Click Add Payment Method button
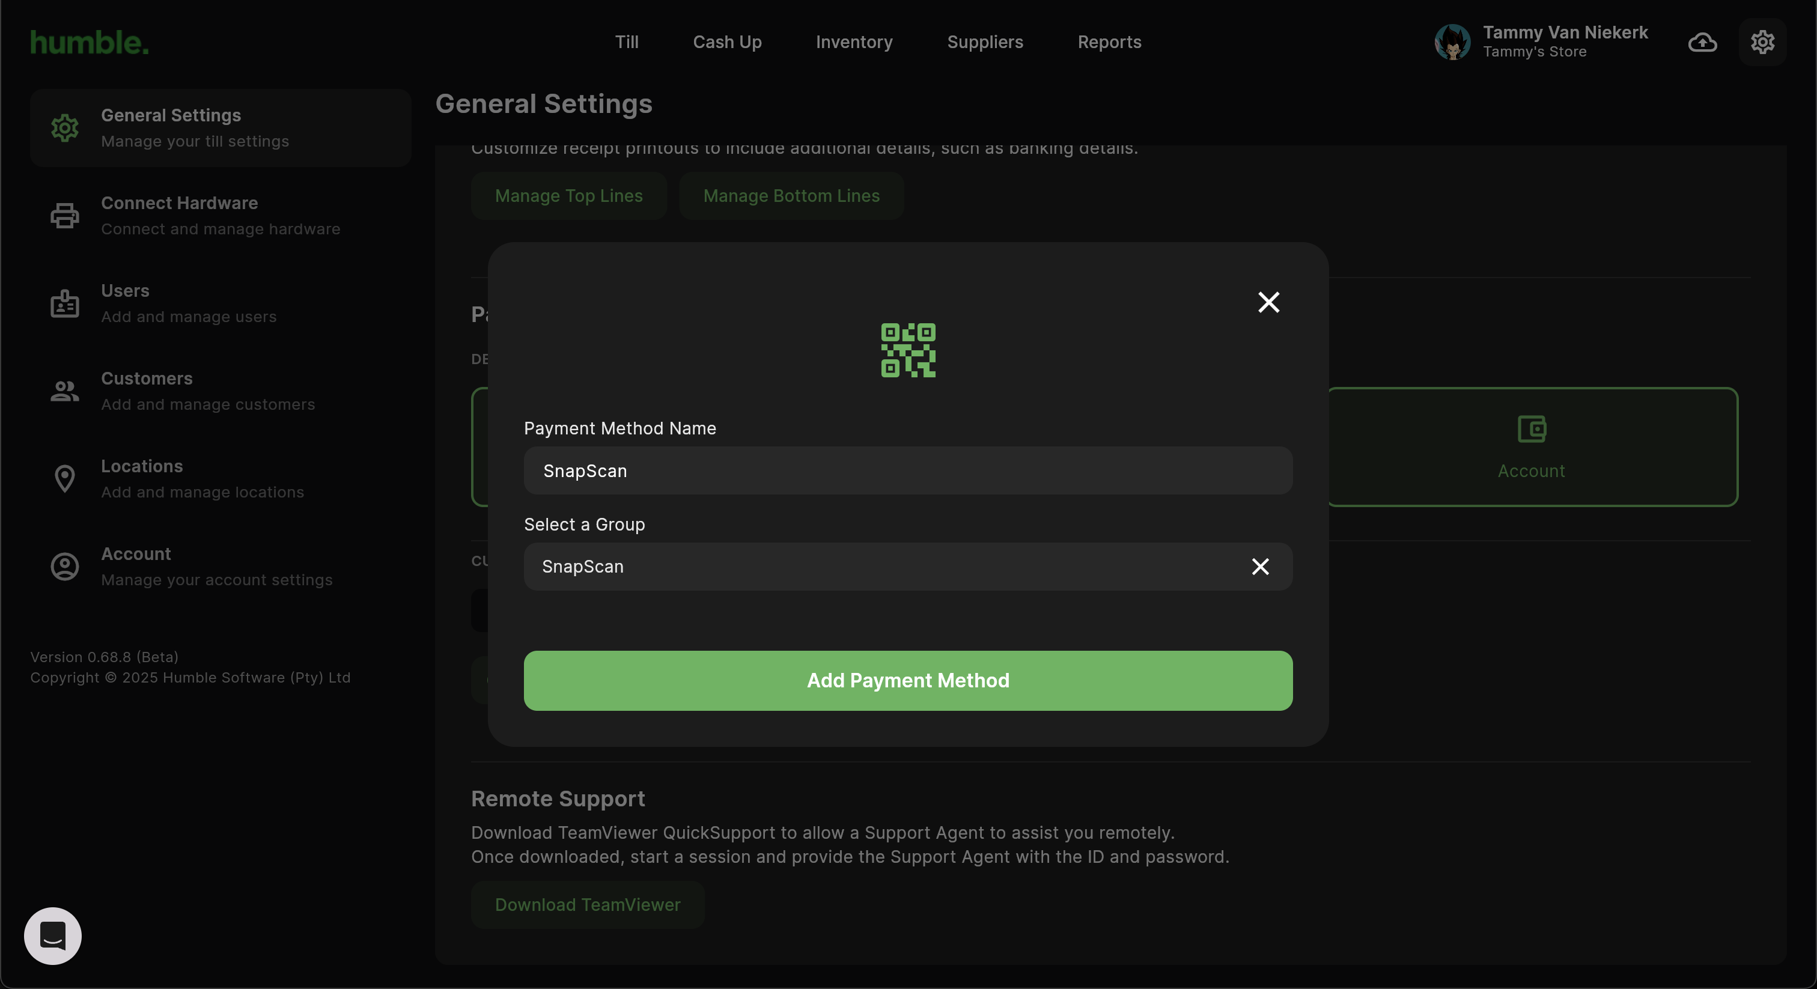This screenshot has width=1817, height=989. 908,680
